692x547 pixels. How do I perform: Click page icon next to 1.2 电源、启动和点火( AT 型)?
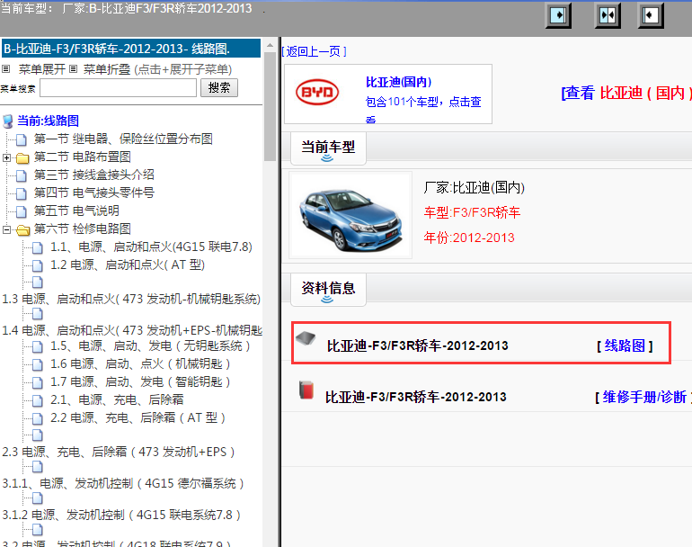(x=38, y=265)
